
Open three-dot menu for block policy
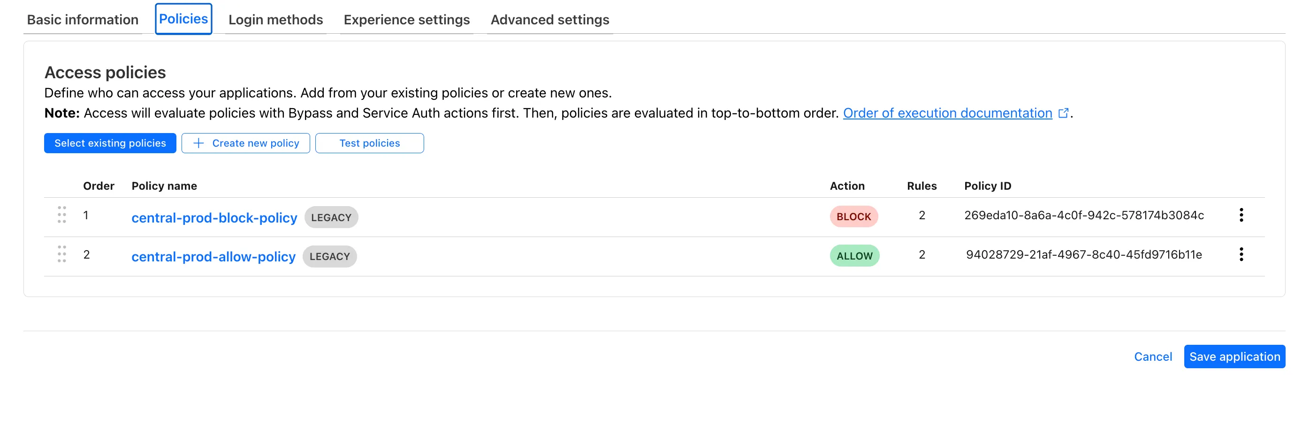point(1241,215)
